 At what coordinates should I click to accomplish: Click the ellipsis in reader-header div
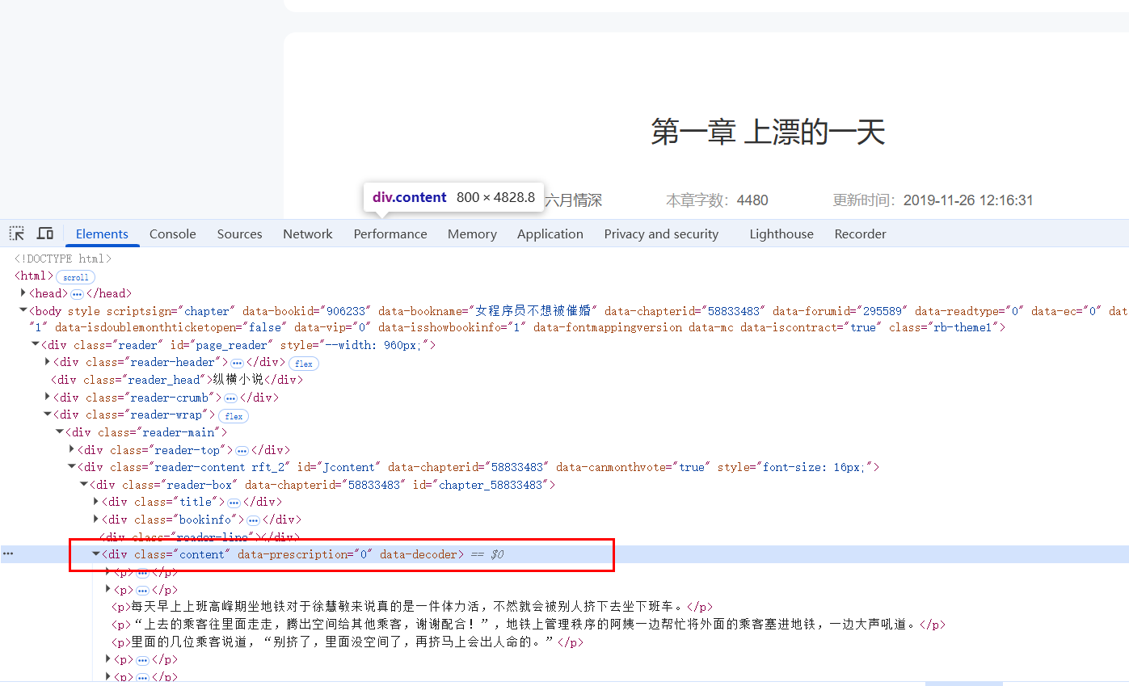point(237,363)
